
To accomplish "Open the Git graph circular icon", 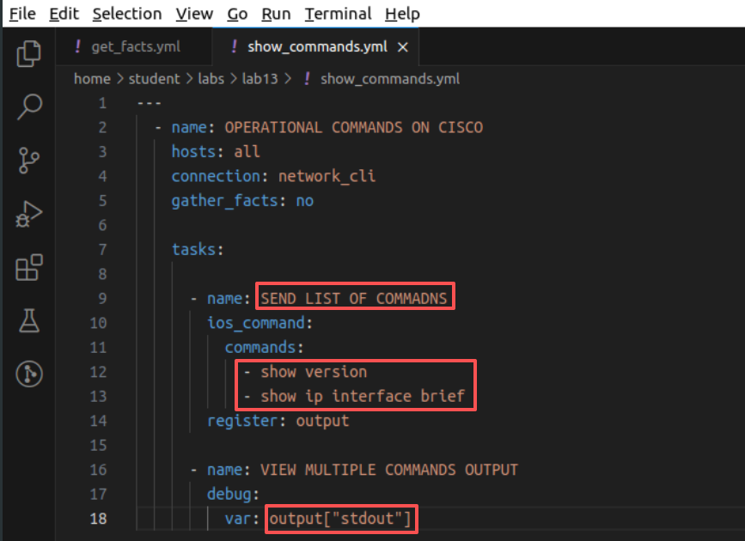I will pyautogui.click(x=29, y=374).
